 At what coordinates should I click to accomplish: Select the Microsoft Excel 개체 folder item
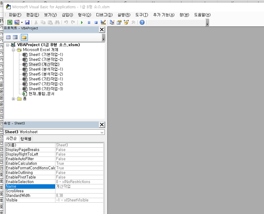click(x=40, y=50)
